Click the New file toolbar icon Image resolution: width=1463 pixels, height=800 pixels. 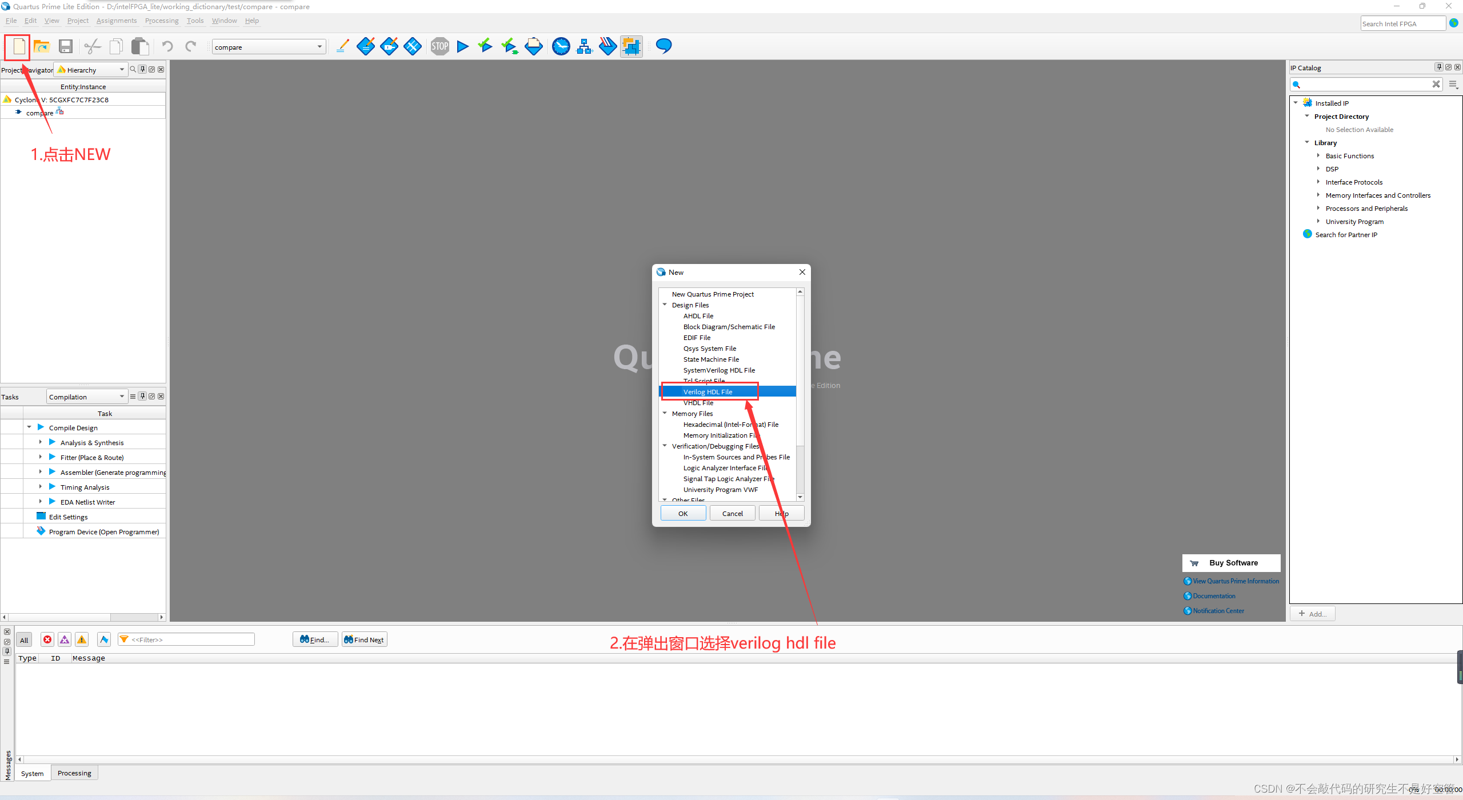(x=19, y=46)
